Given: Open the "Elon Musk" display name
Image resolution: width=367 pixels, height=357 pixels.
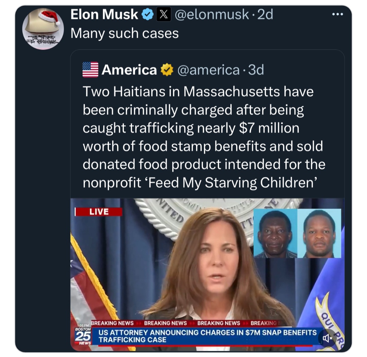Looking at the screenshot, I should pos(104,15).
